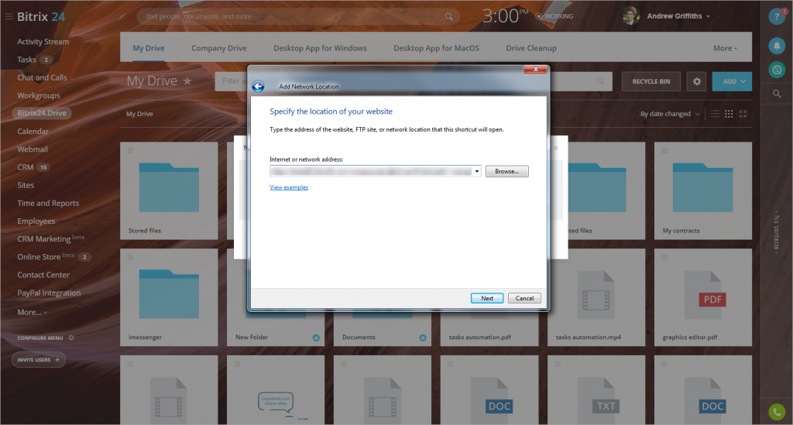Click the shared icon on New Folder
Viewport: 793px width, 425px height.
point(316,338)
